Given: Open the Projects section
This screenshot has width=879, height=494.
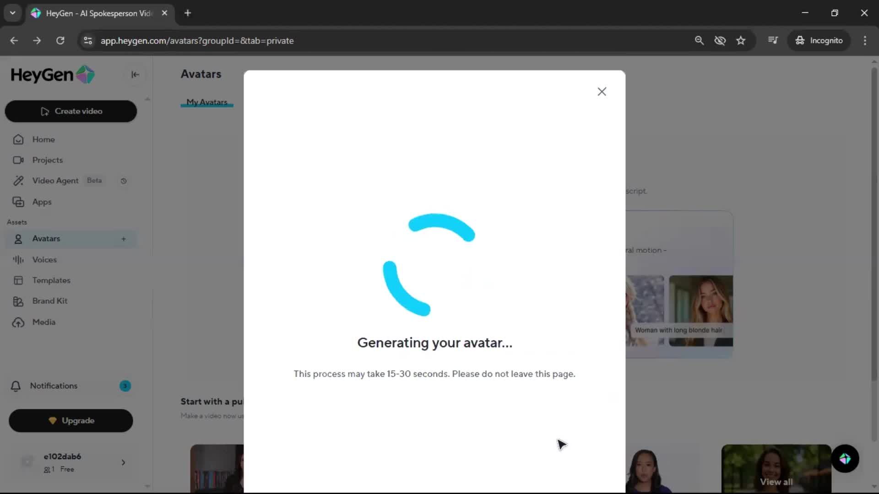Looking at the screenshot, I should tap(47, 160).
